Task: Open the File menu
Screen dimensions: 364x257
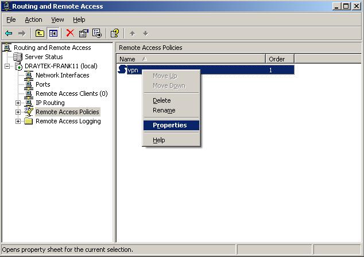Action: click(11, 20)
